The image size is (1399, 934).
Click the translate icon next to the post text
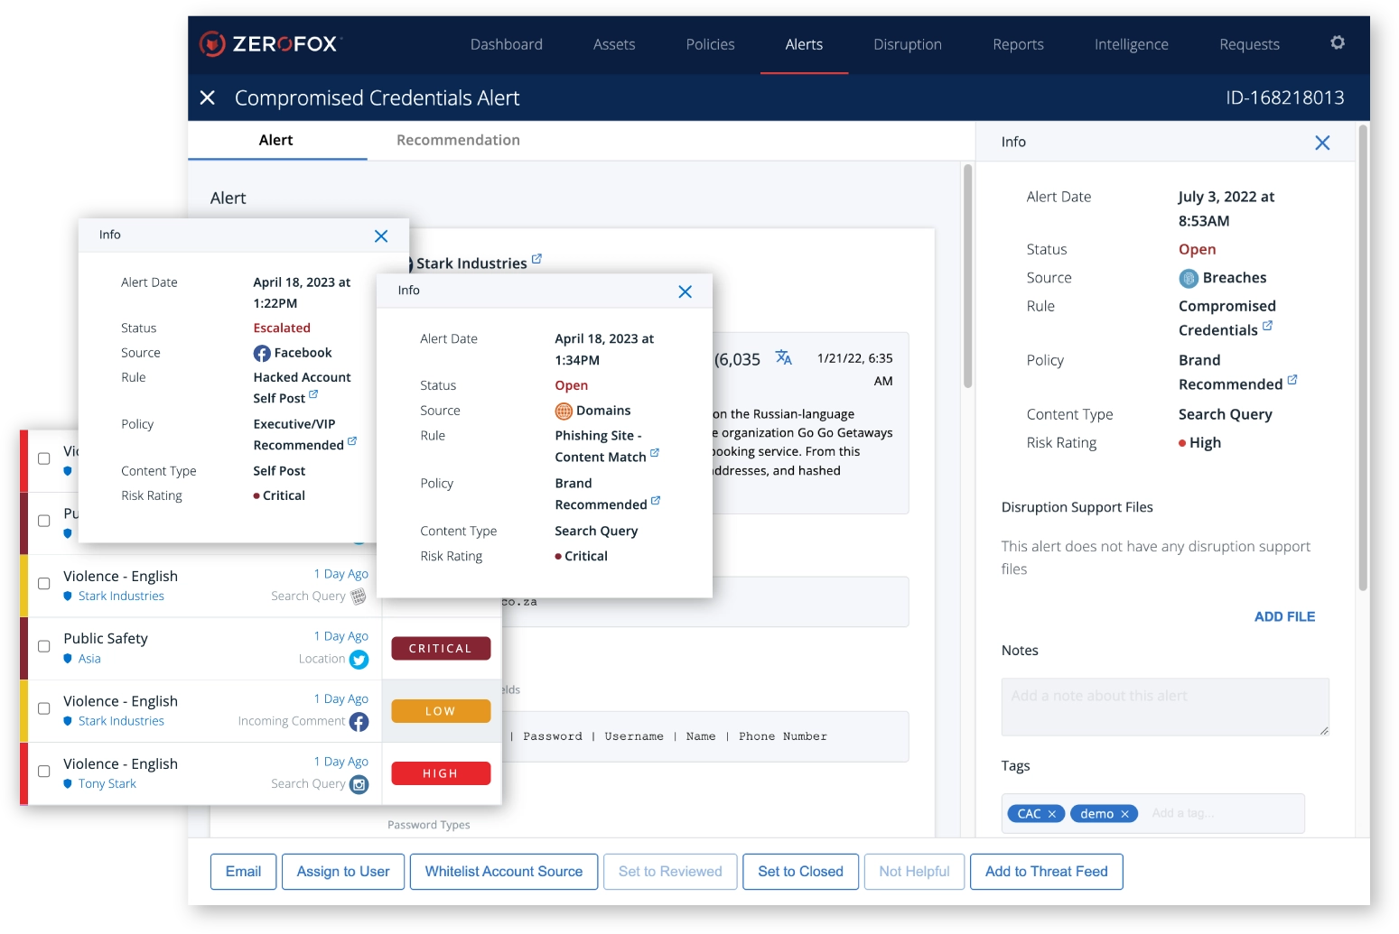click(x=783, y=357)
